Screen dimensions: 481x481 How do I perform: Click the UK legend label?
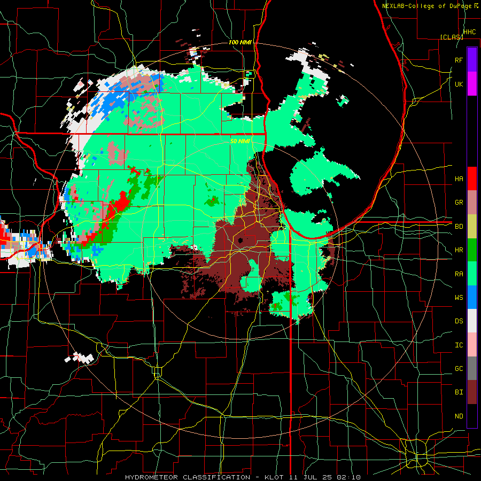(x=459, y=84)
